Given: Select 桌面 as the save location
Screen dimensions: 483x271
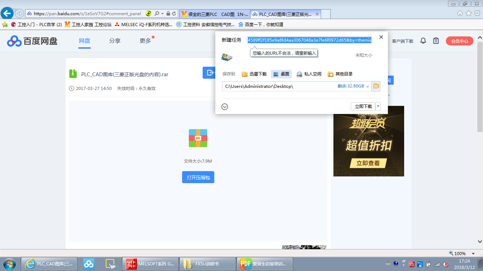Looking at the screenshot, I should tap(281, 74).
